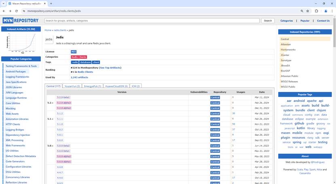Screen dimensions: 336x184
Task: Click the kotlin popular tag
Action: coord(301,128)
